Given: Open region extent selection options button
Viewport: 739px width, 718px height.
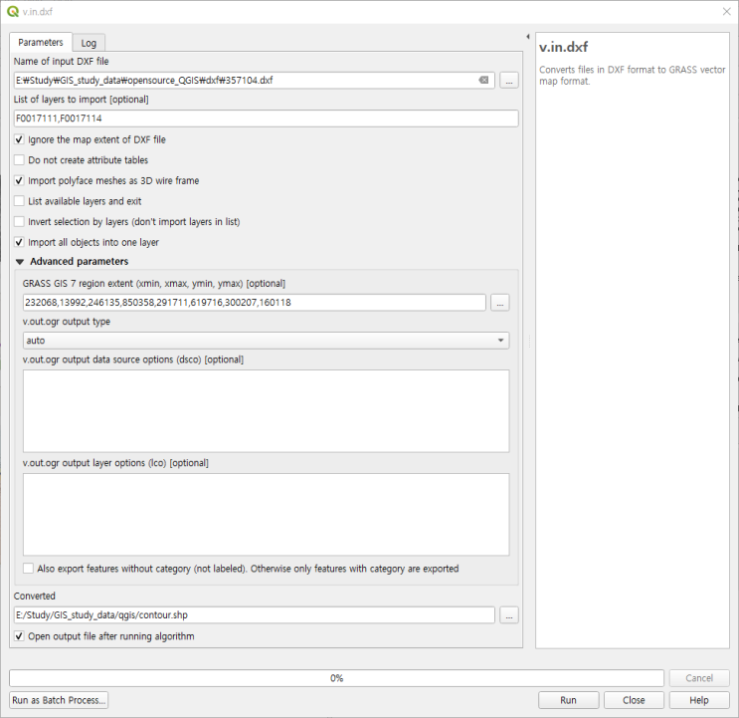Looking at the screenshot, I should pyautogui.click(x=499, y=303).
